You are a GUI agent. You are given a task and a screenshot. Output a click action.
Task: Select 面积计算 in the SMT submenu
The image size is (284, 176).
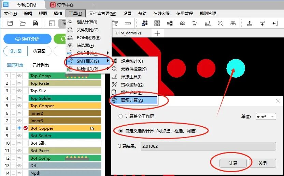click(132, 100)
